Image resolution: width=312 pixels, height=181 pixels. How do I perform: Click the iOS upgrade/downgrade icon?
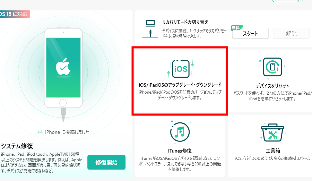tap(180, 68)
